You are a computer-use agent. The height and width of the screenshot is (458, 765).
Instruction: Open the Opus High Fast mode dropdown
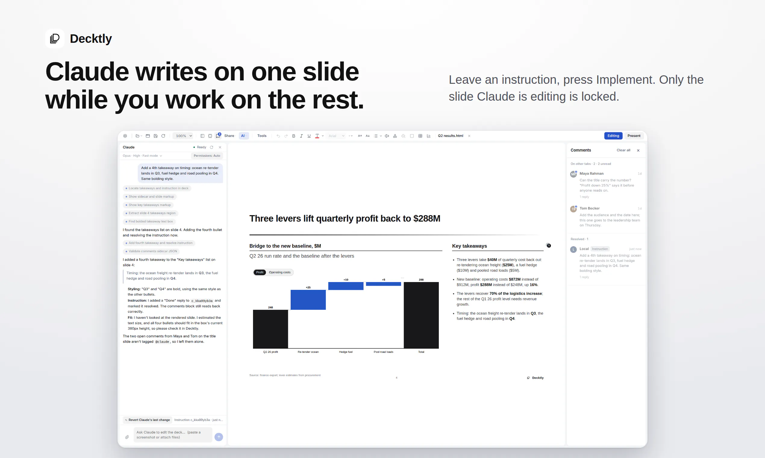tap(142, 155)
